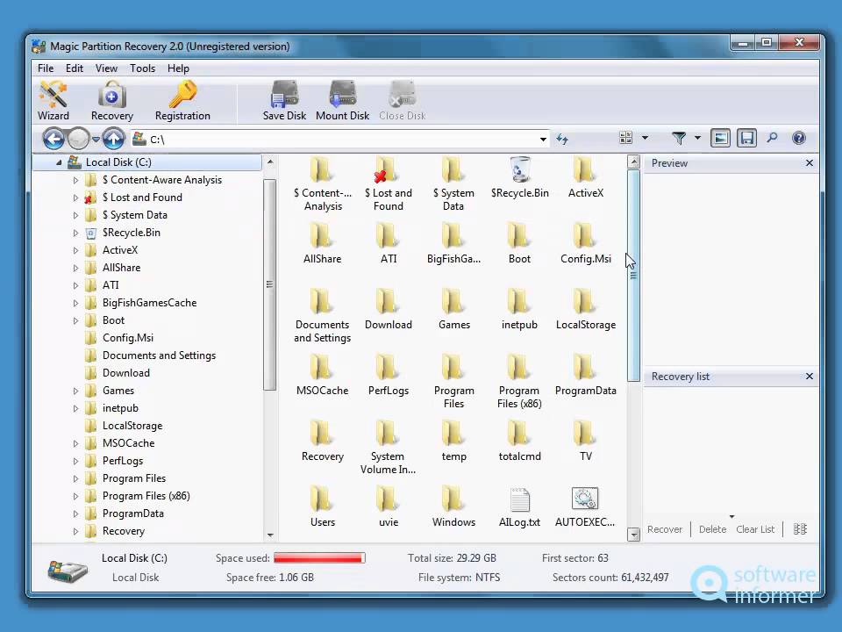Select MSOCache in the folder tree
Viewport: 842px width, 632px height.
point(128,443)
